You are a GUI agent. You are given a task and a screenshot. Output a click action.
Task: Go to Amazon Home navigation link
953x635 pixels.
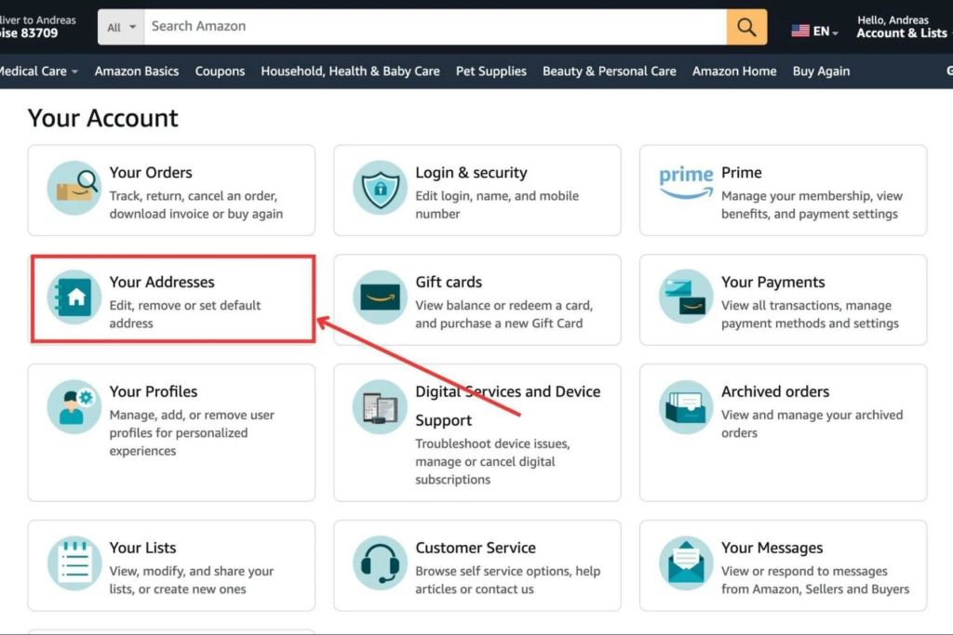(734, 71)
